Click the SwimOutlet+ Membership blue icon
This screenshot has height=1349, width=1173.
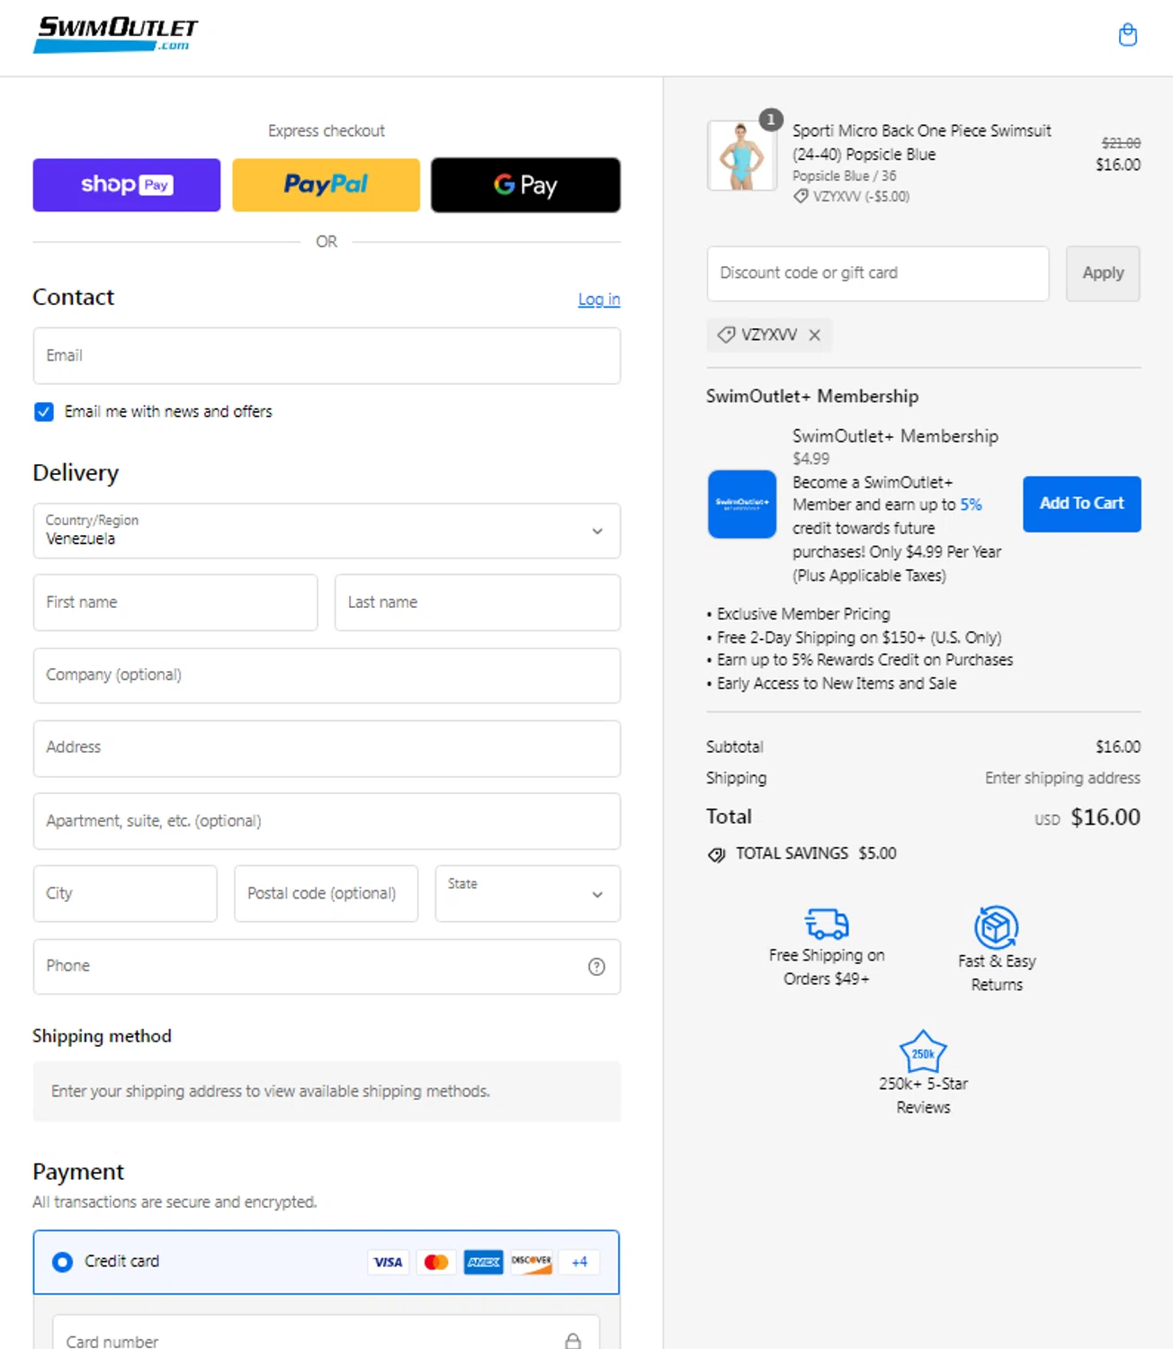741,504
